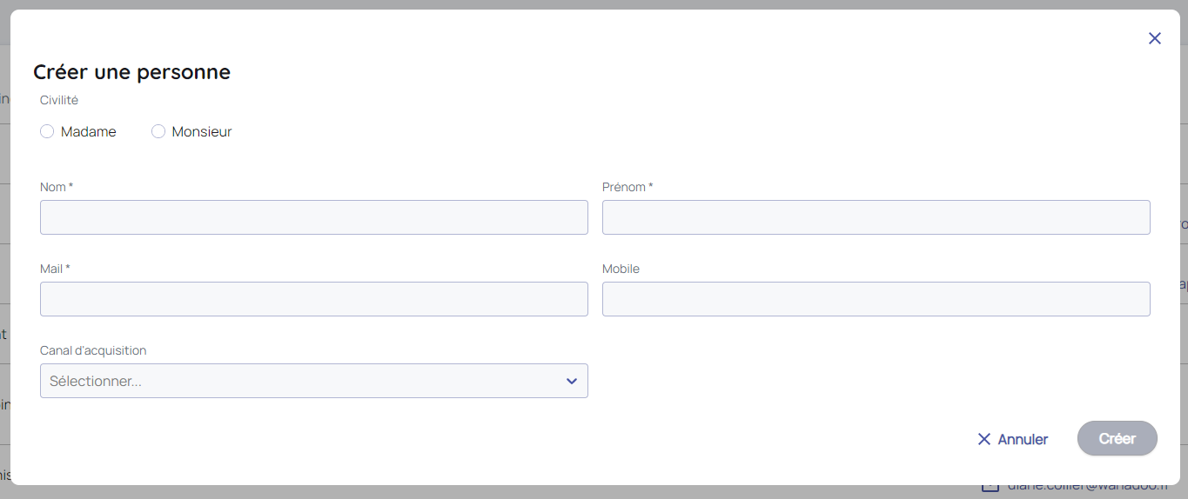The image size is (1188, 499).
Task: Click the Sélectionner... placeholder text
Action: (96, 381)
